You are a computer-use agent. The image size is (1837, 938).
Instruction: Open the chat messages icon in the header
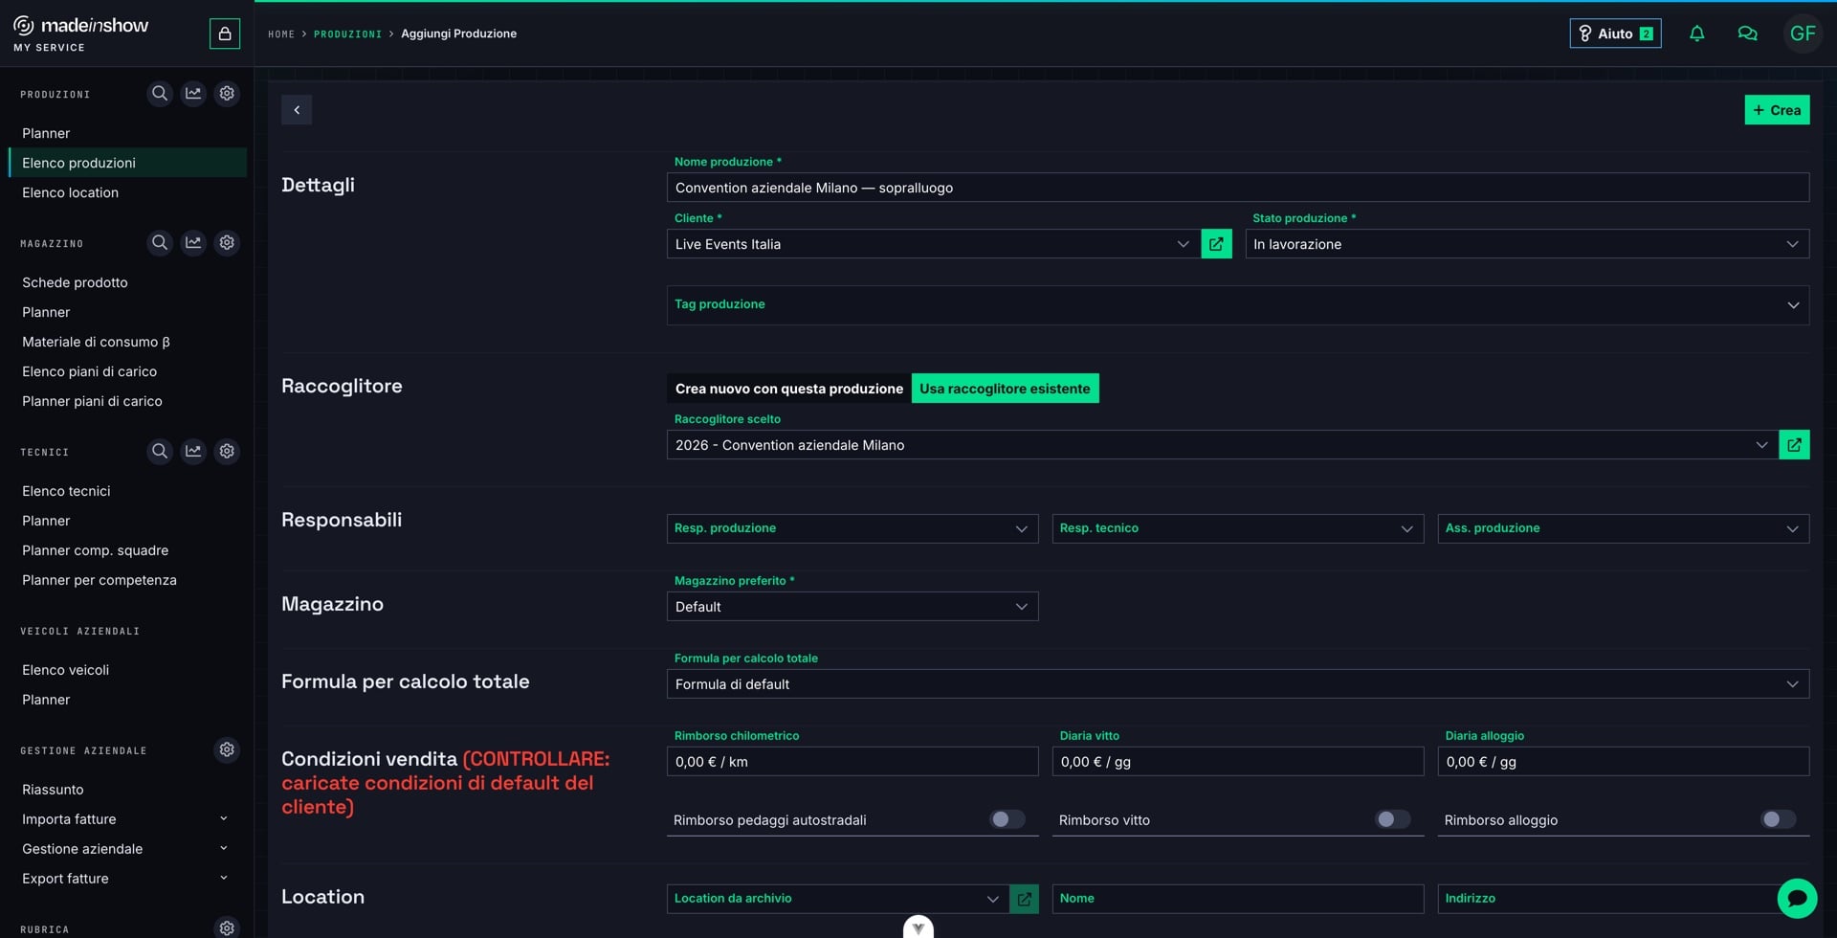click(1747, 33)
